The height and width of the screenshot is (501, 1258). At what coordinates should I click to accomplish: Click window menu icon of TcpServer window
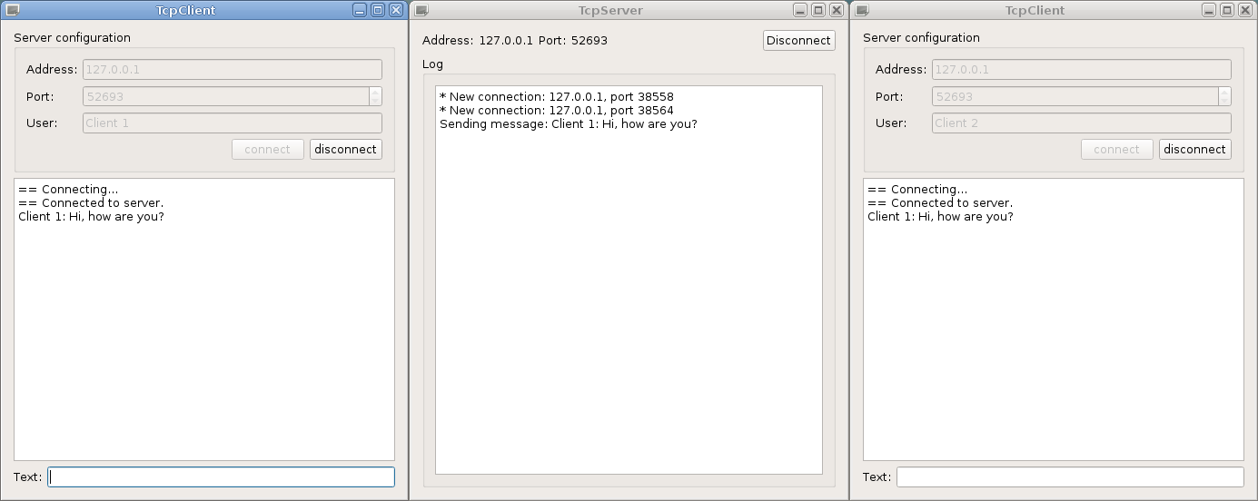(x=421, y=10)
